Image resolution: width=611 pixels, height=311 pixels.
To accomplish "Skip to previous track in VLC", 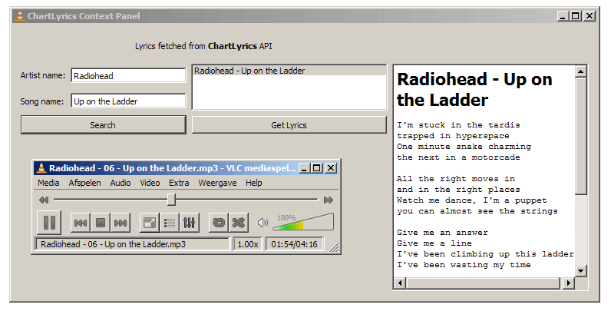I will click(81, 223).
